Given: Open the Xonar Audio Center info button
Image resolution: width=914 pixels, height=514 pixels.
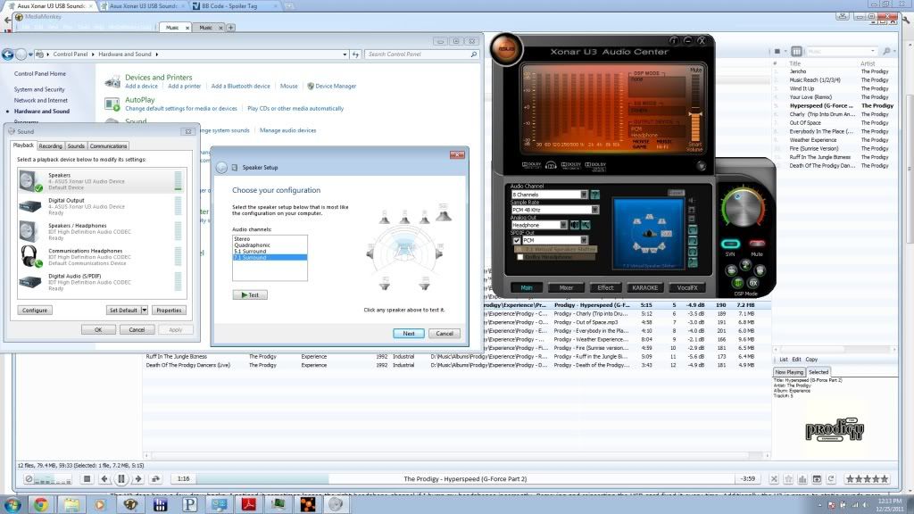Looking at the screenshot, I should click(673, 40).
